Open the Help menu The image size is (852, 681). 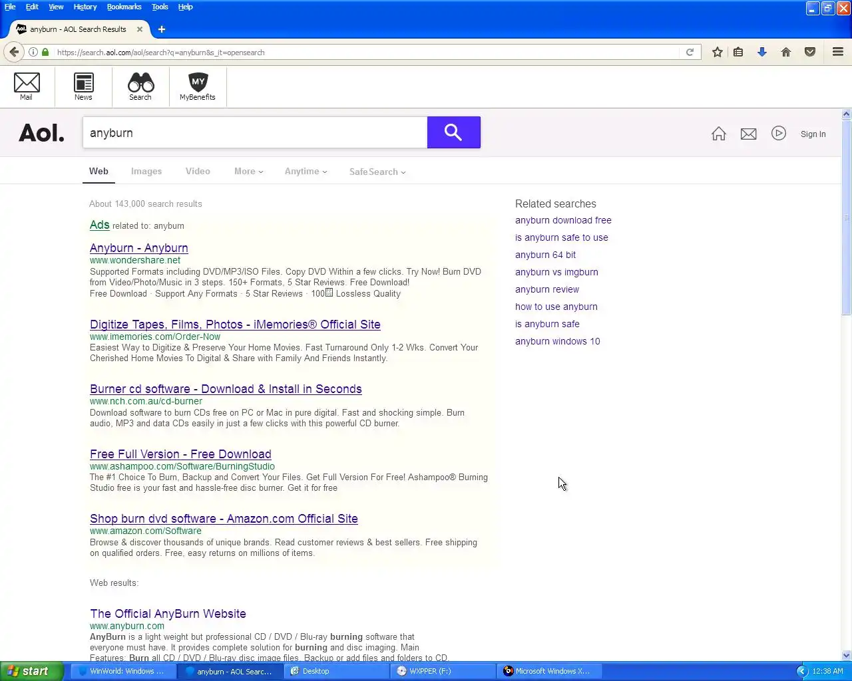(186, 7)
